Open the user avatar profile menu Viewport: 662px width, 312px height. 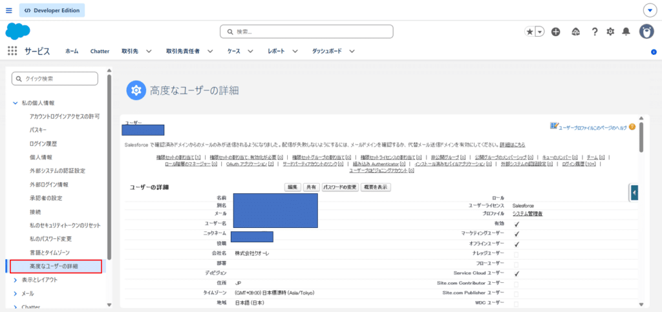(x=646, y=32)
